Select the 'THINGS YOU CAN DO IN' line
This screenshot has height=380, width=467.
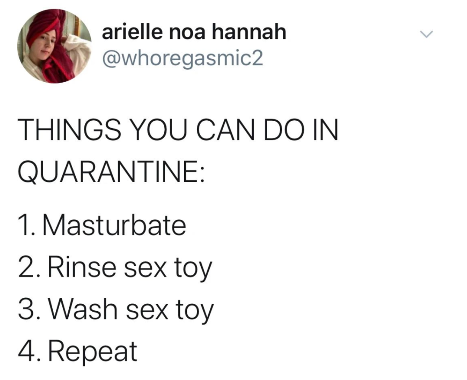[x=178, y=130]
